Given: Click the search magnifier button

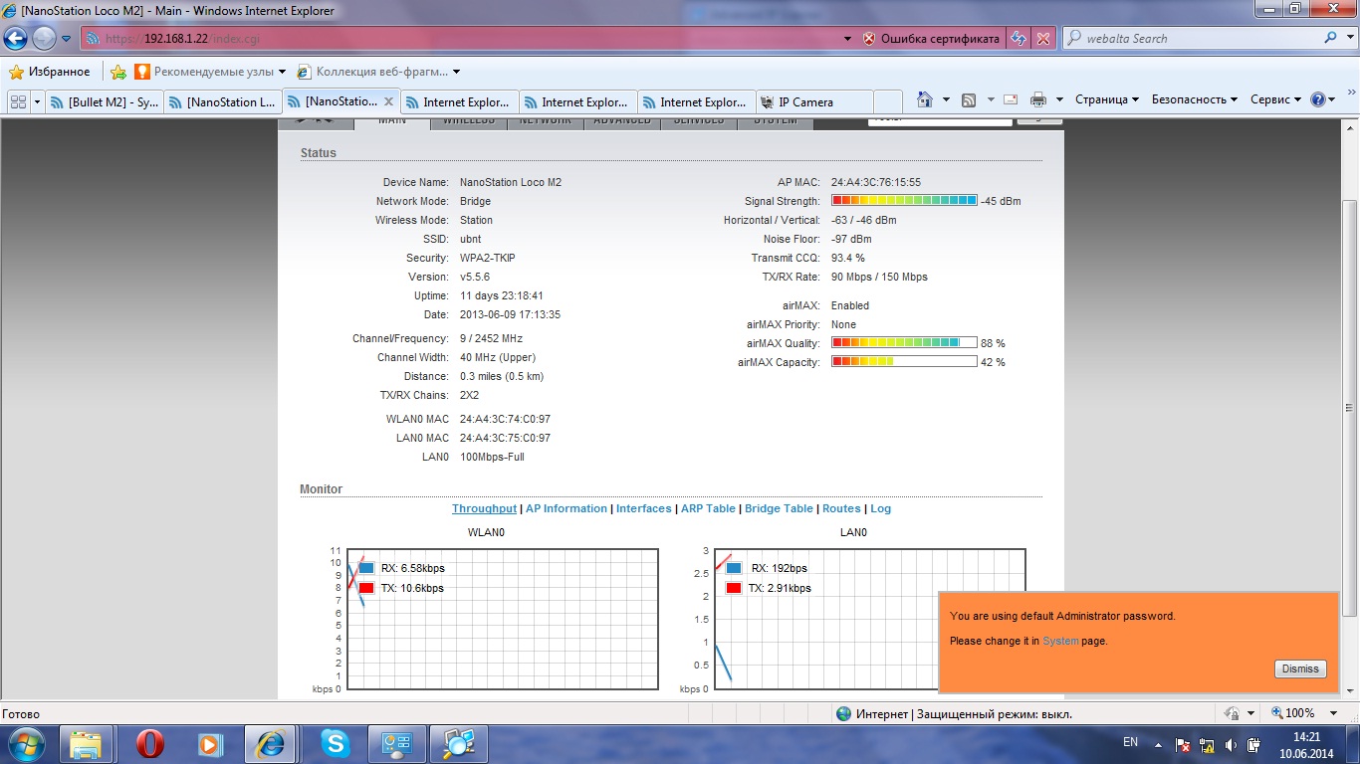Looking at the screenshot, I should pyautogui.click(x=1331, y=38).
